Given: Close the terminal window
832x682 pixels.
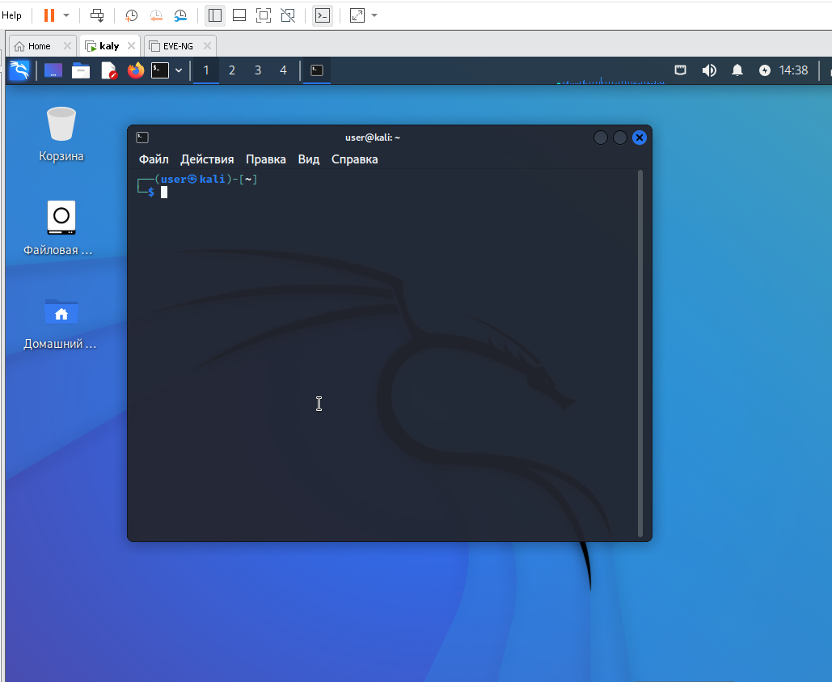Looking at the screenshot, I should click(640, 138).
